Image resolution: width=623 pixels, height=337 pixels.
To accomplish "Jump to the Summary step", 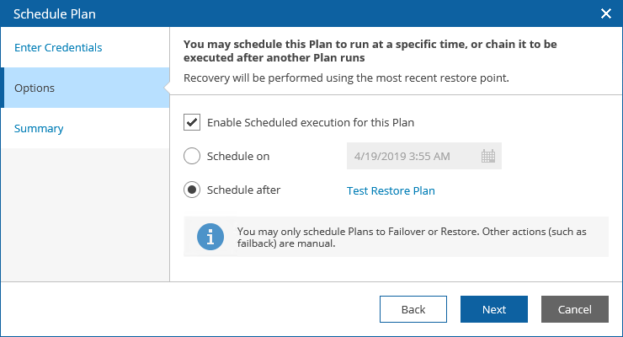I will 39,128.
